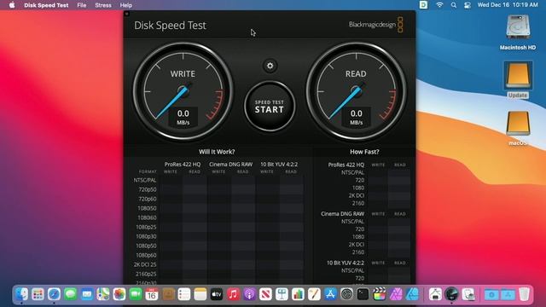Open Reminders from the Dock
The image size is (546, 307).
click(184, 294)
